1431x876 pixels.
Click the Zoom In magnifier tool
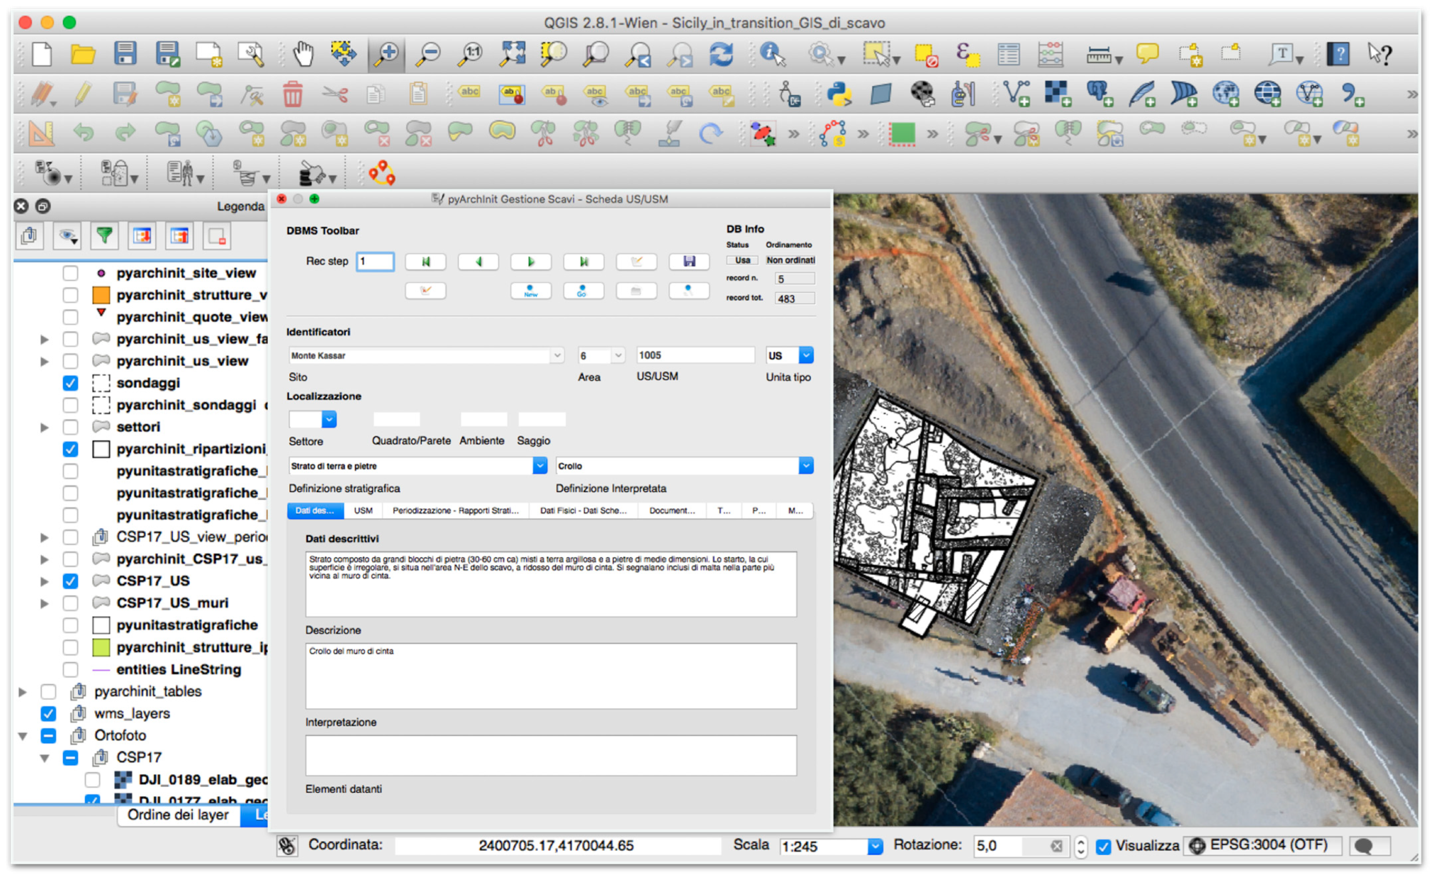386,54
